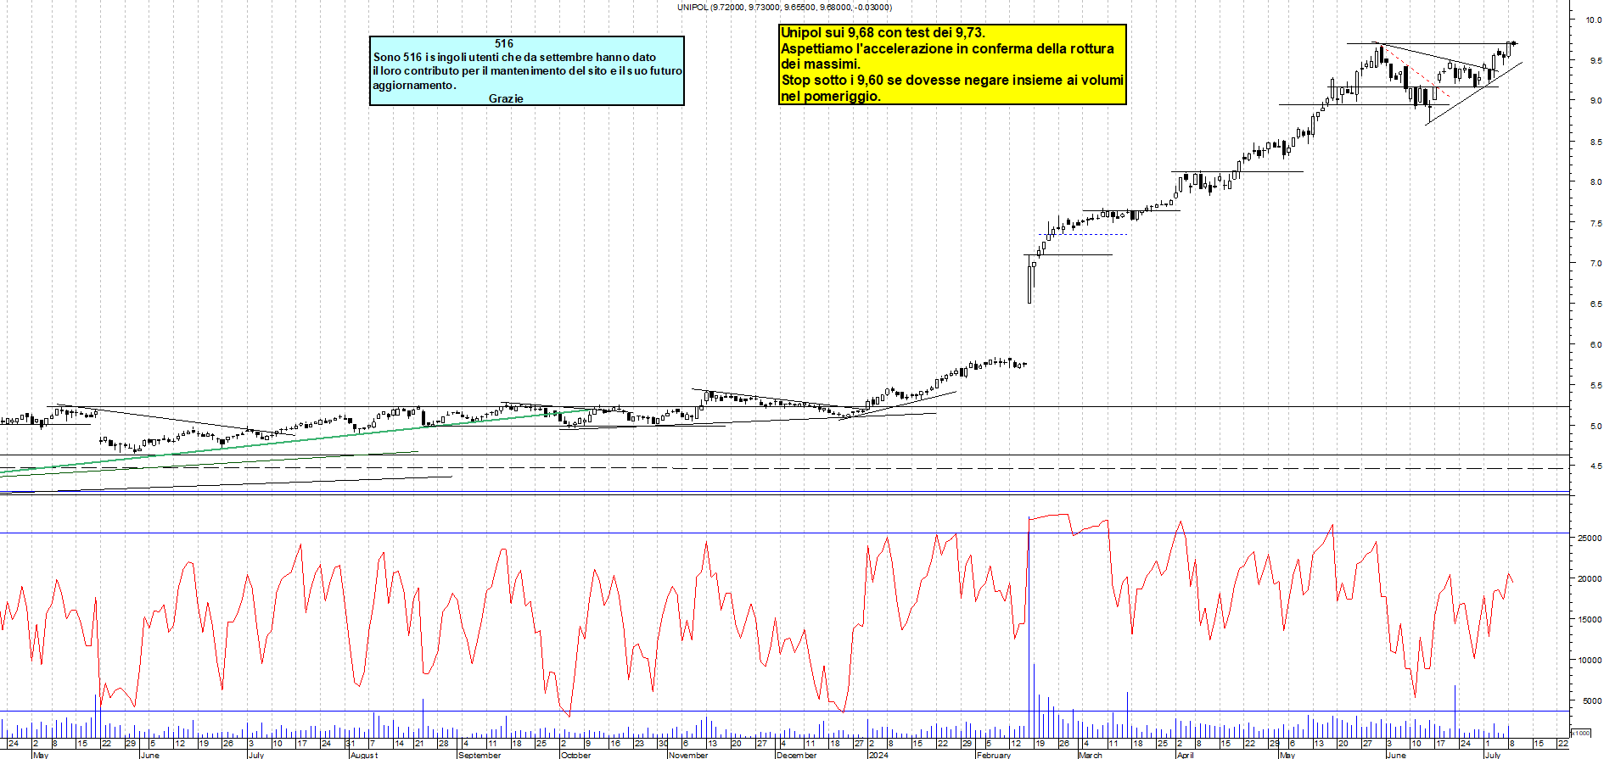Image resolution: width=1604 pixels, height=759 pixels.
Task: Click the 8.0 price axis label
Action: pyautogui.click(x=1596, y=181)
